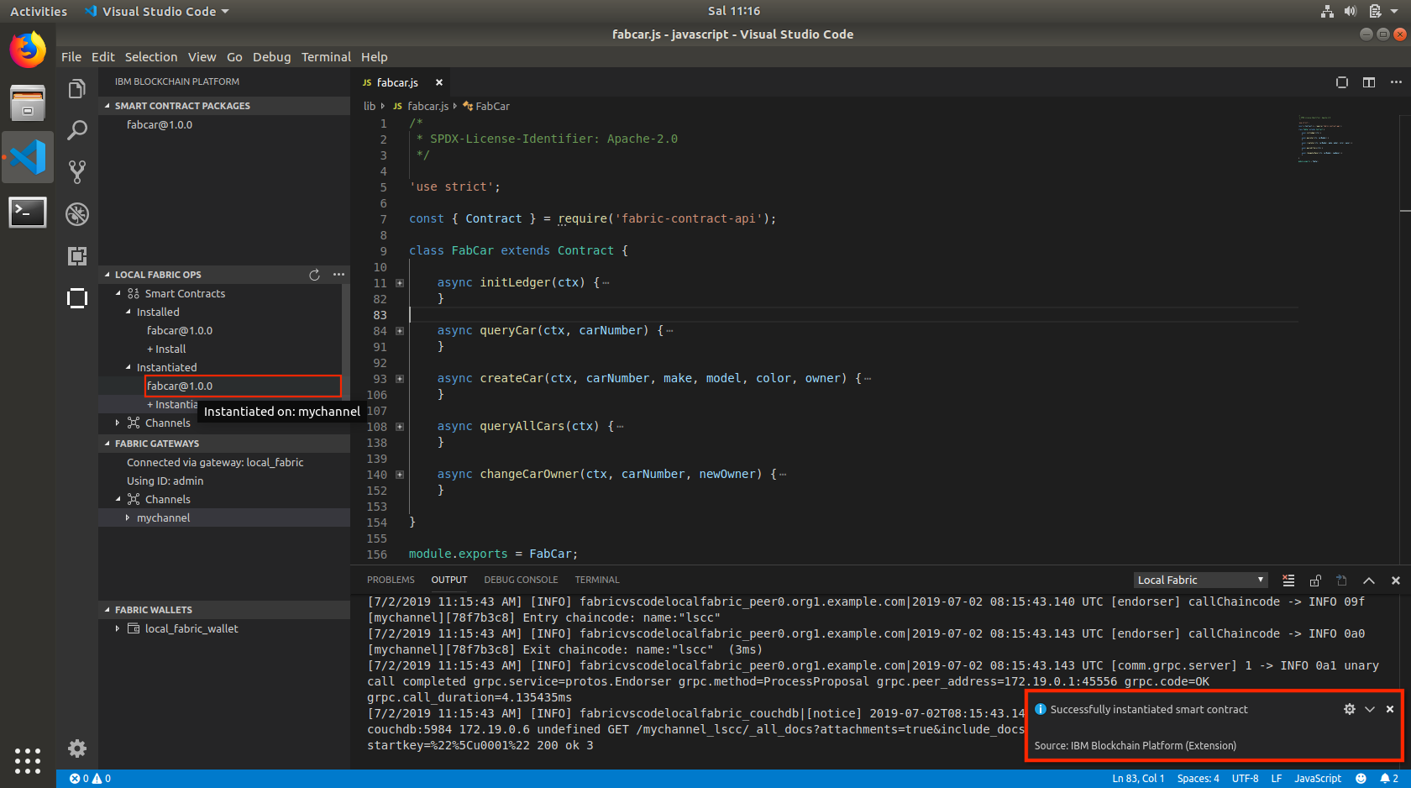Collapse the Smart Contract Packages section
Viewport: 1411px width, 788px height.
[x=224, y=106]
